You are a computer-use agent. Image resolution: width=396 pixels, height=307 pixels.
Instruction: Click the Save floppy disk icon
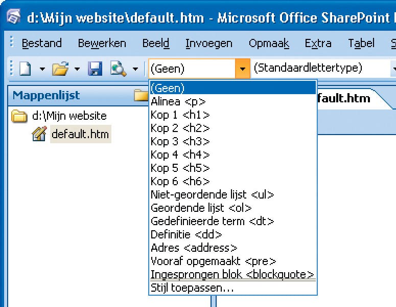coord(95,69)
